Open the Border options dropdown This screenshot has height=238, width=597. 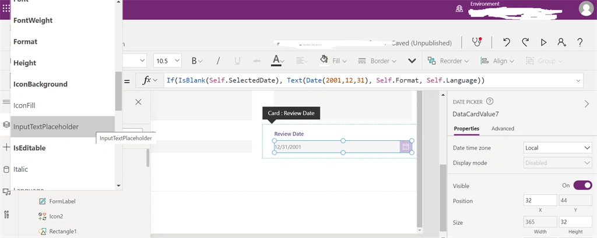[378, 61]
